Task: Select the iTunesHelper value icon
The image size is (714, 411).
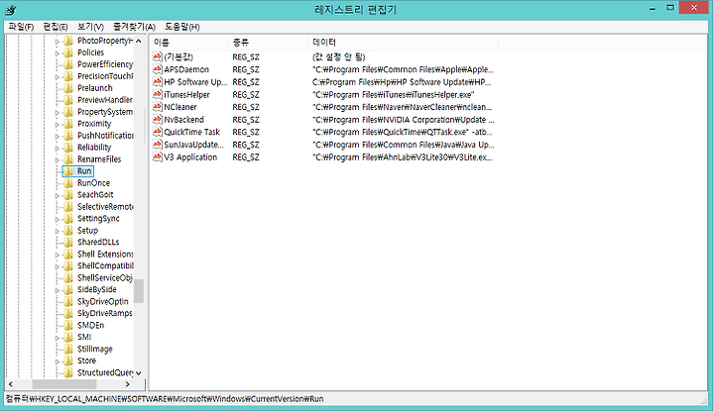Action: tap(157, 94)
